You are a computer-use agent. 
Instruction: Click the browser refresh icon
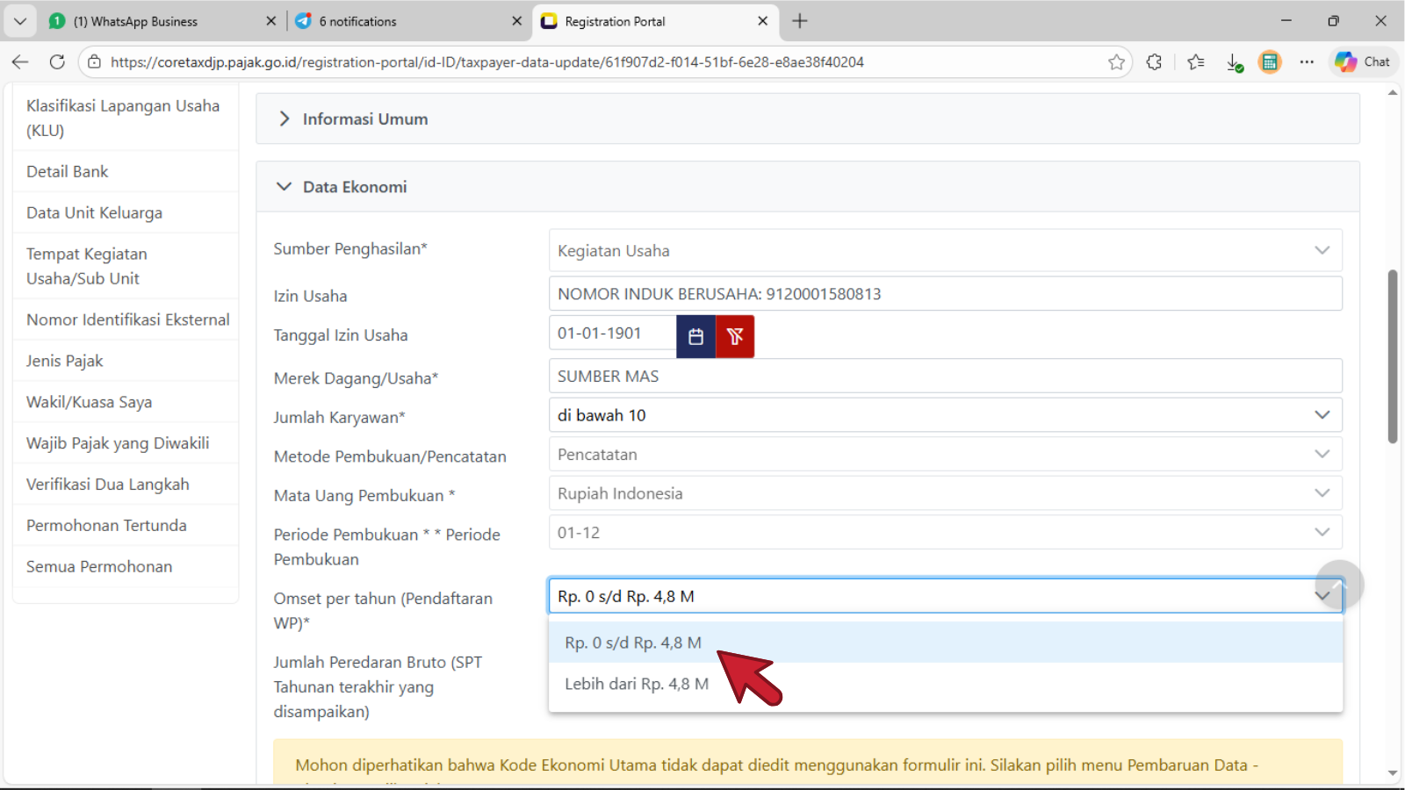pyautogui.click(x=57, y=62)
